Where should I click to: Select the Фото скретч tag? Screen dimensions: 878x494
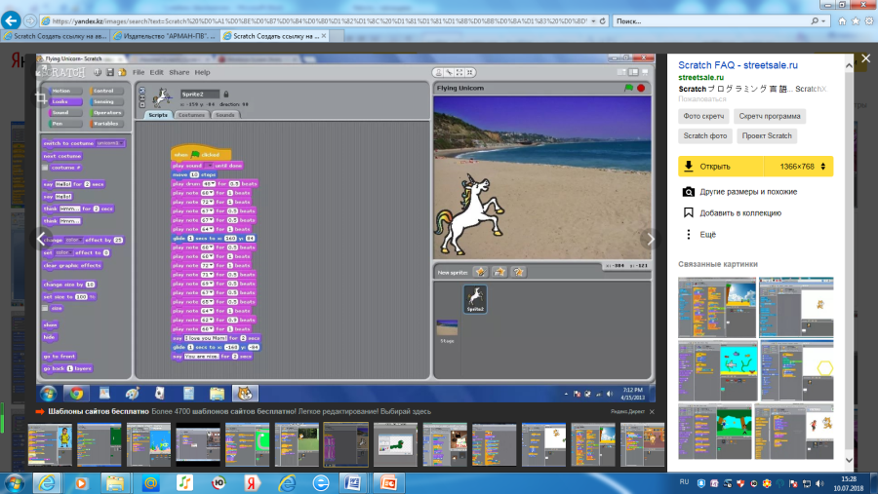(x=703, y=116)
